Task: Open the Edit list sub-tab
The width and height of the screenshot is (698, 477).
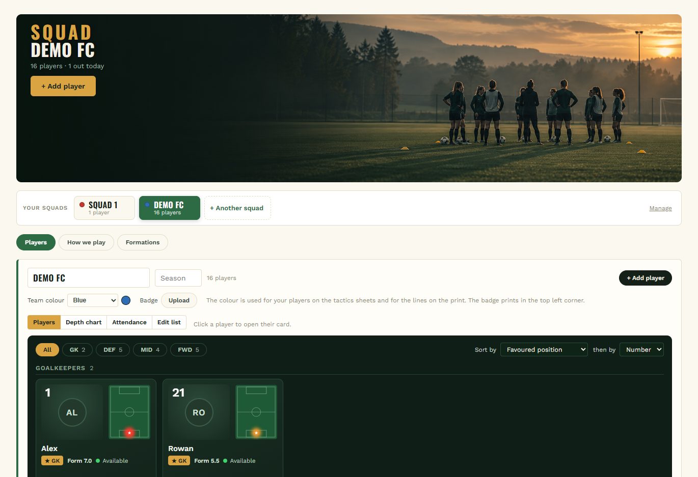Action: click(x=169, y=322)
